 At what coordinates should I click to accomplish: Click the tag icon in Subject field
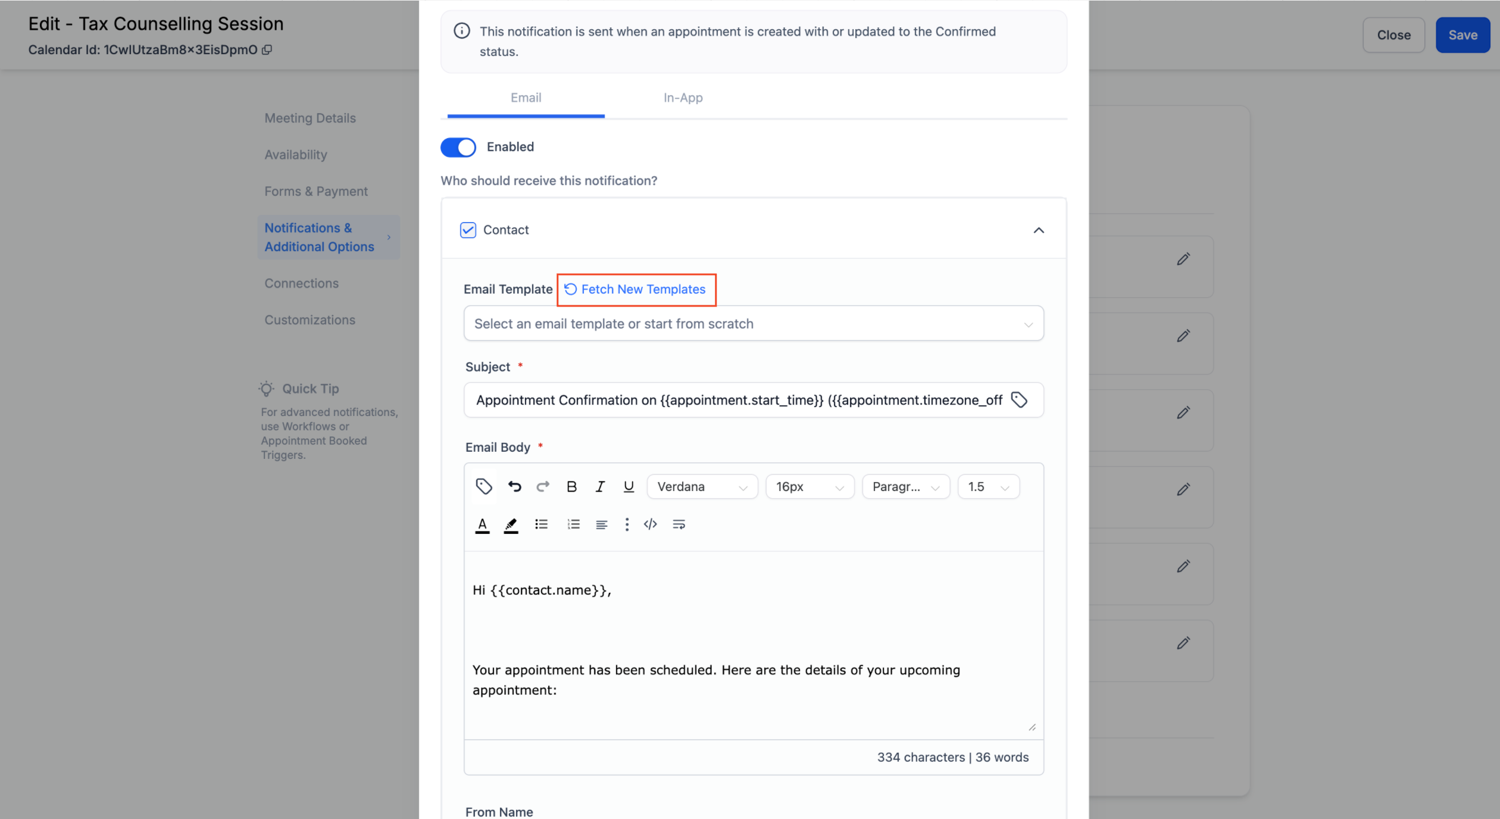click(x=1019, y=400)
